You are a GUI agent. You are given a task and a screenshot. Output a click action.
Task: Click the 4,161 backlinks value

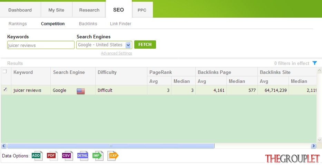tap(219, 90)
